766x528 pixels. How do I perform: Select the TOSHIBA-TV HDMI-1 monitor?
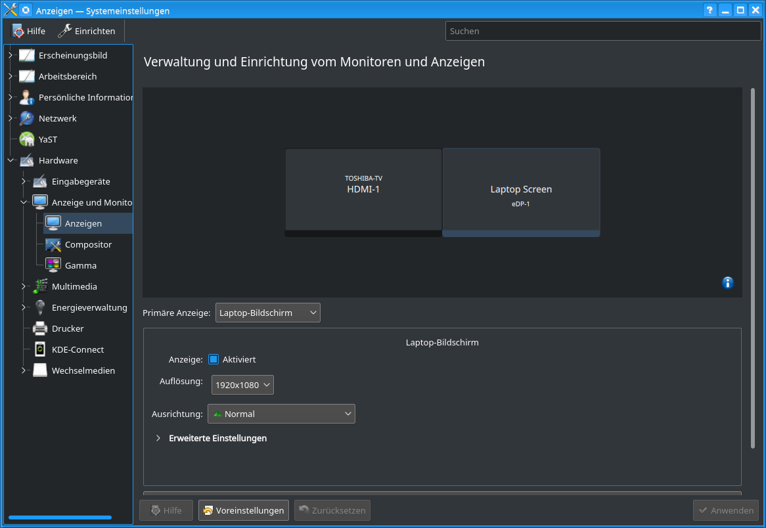point(363,190)
